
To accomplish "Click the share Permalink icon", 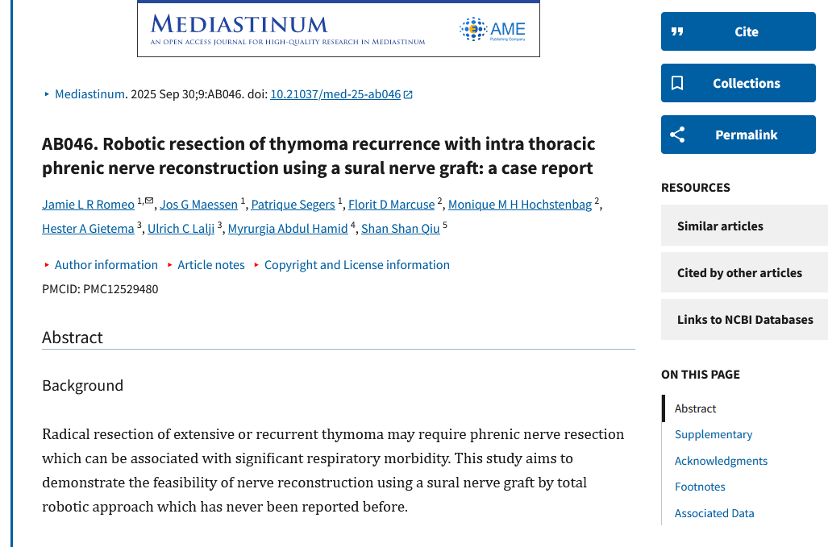I will (677, 135).
